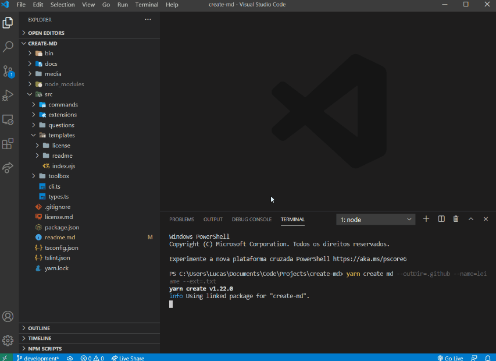Open the Extensions view icon

click(x=8, y=143)
